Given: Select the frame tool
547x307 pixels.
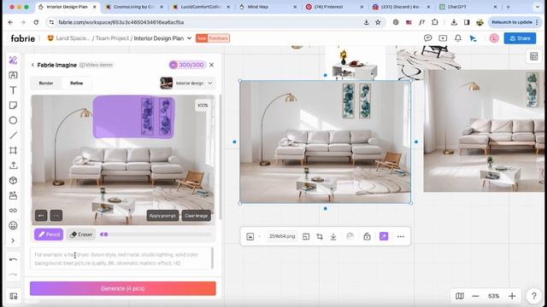Looking at the screenshot, I should 14,150.
